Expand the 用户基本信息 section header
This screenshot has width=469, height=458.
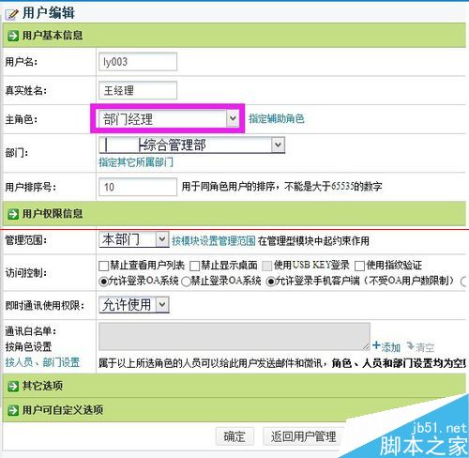(x=234, y=36)
